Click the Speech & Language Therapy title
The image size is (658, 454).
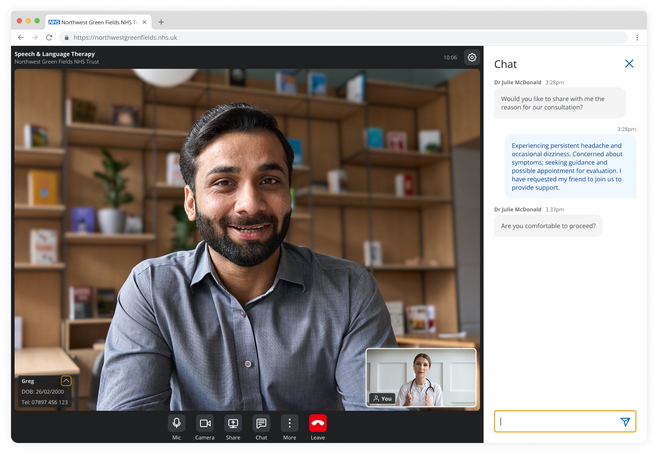coord(55,54)
